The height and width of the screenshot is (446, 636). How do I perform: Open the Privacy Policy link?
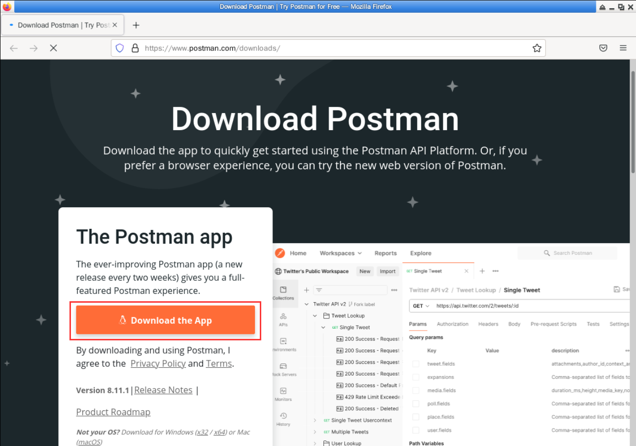pos(158,363)
